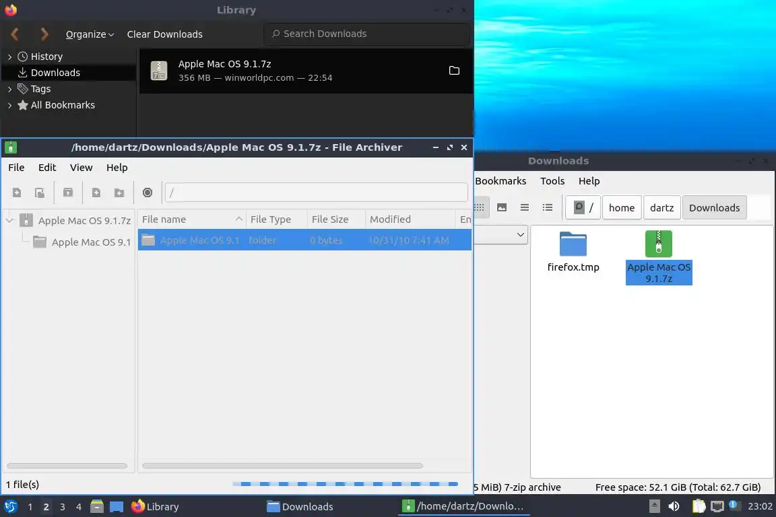Expand the History tree item in Library
The image size is (776, 517).
coord(10,57)
